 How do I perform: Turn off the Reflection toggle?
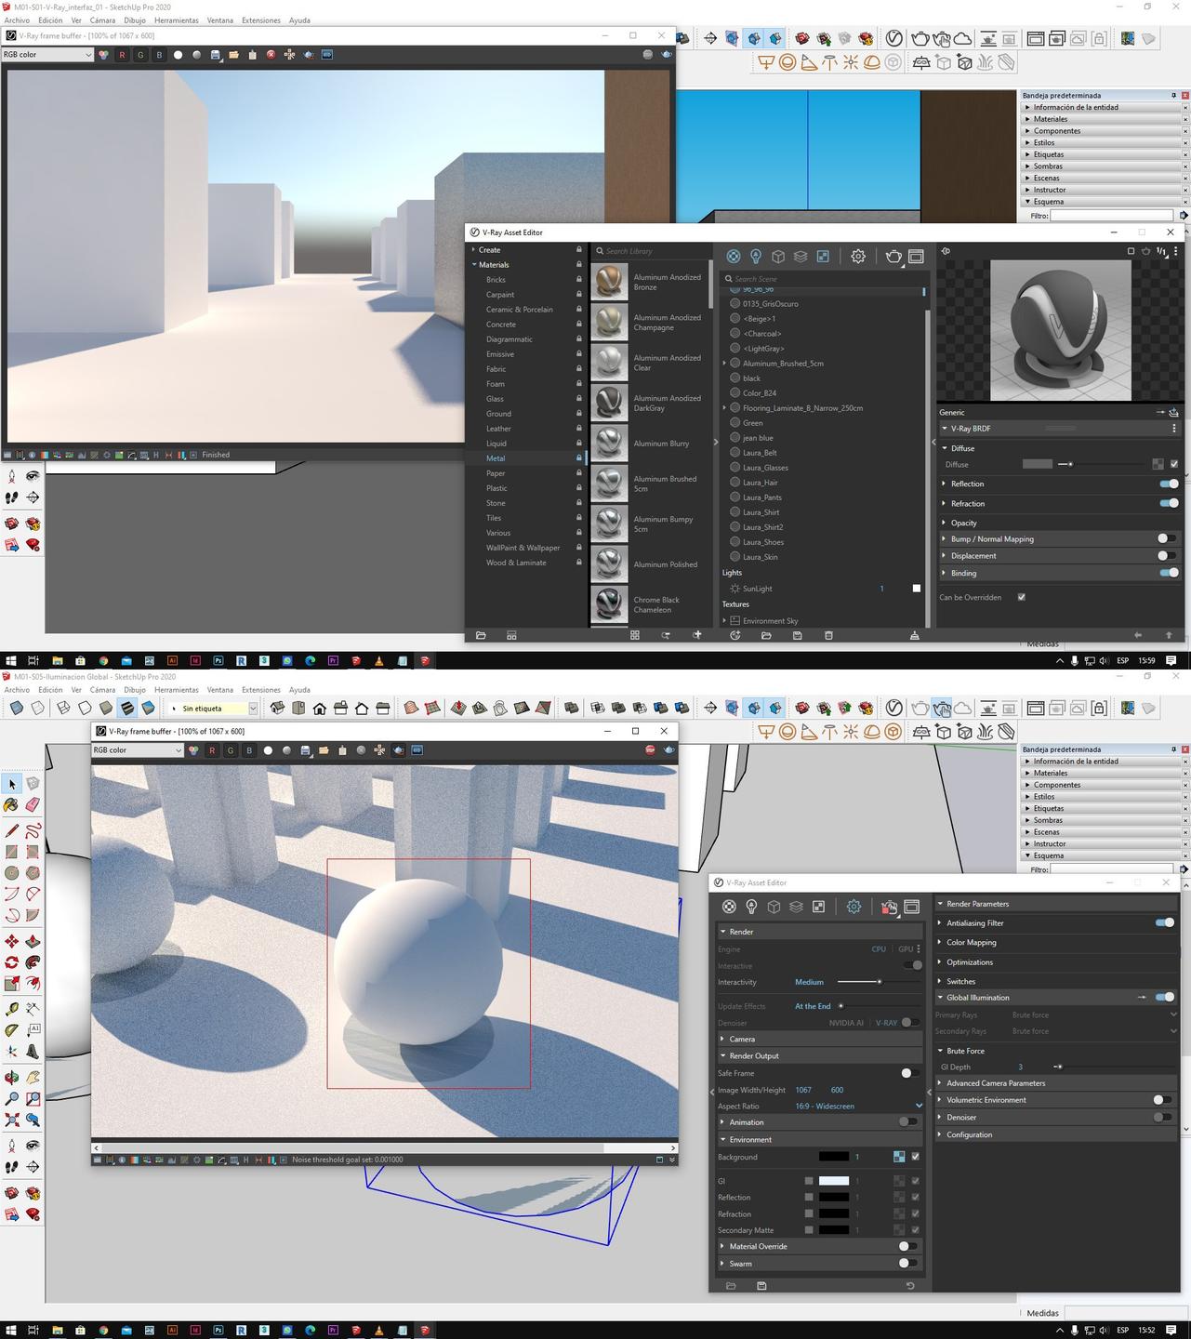[1169, 484]
